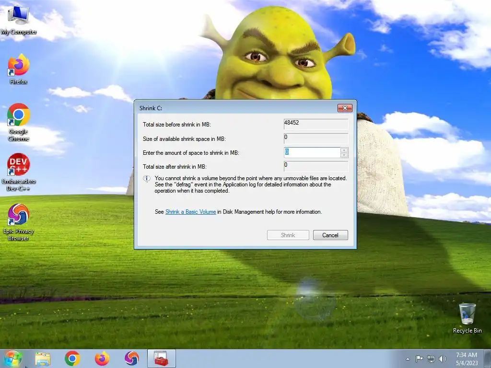Cancel the Shrink C: dialog
The width and height of the screenshot is (491, 368).
pos(330,235)
